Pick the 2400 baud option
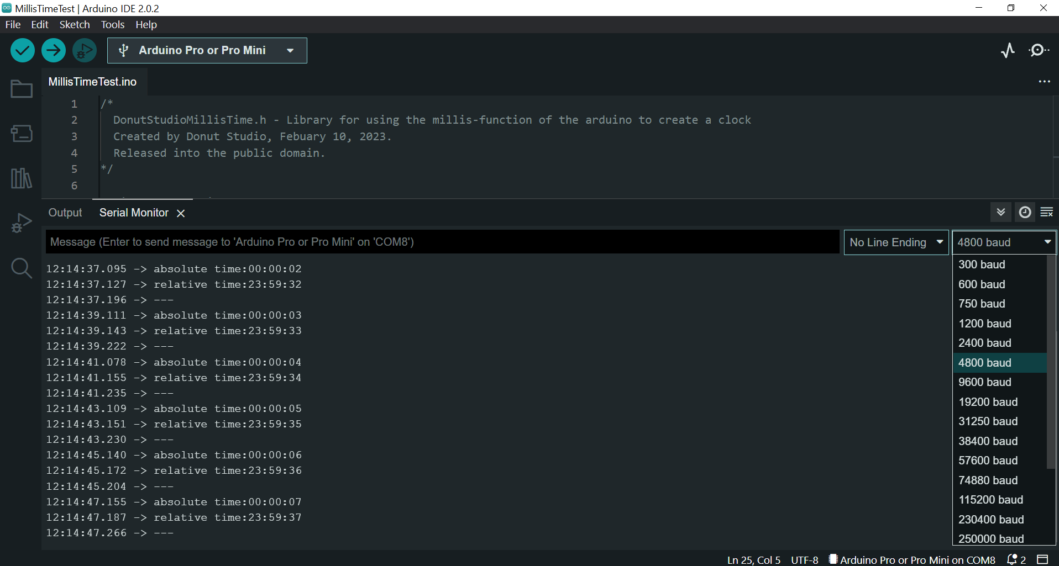 point(1000,343)
